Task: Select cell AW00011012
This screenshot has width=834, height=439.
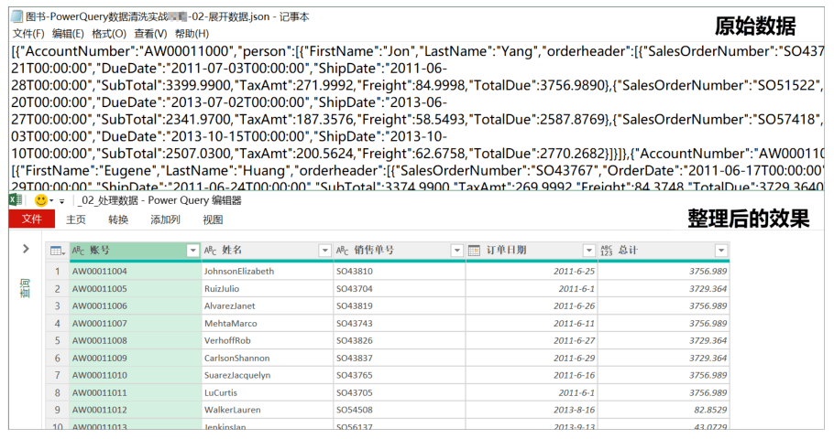Action: click(135, 410)
